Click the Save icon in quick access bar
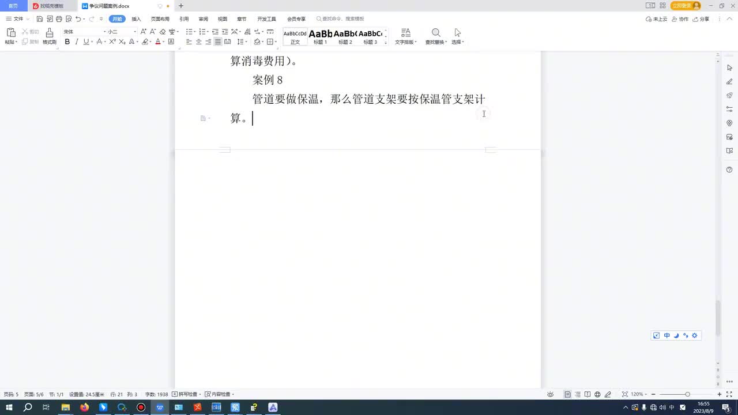This screenshot has height=415, width=738. 40,19
